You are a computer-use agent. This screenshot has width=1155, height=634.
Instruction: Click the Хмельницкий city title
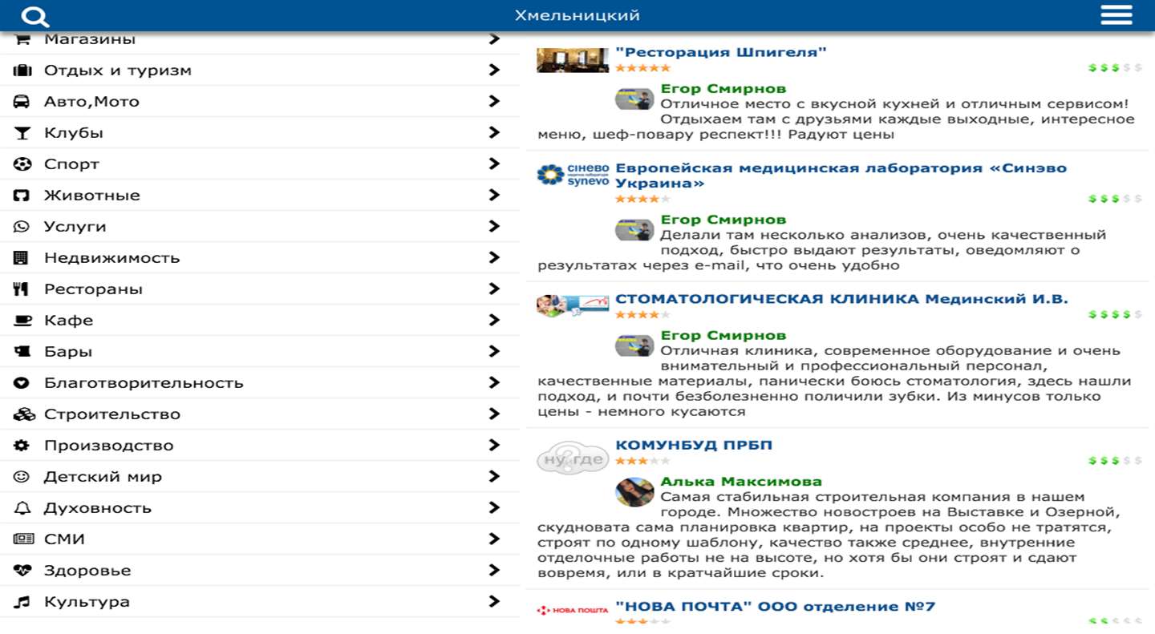pyautogui.click(x=577, y=16)
